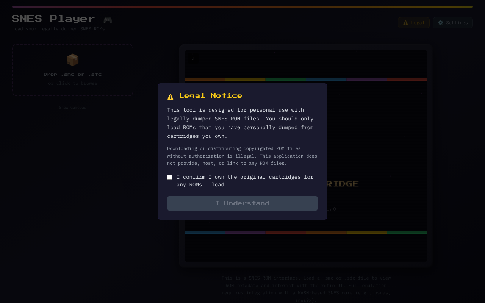Screen dimensions: 485x303
Task: Open the Settings panel
Action: [452, 23]
